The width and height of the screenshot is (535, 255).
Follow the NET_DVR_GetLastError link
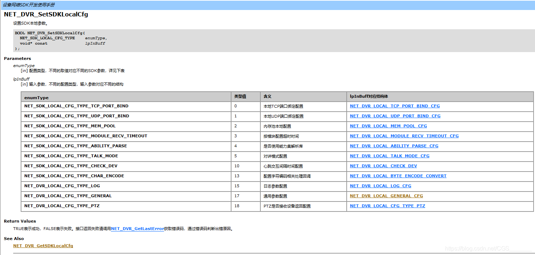click(137, 229)
